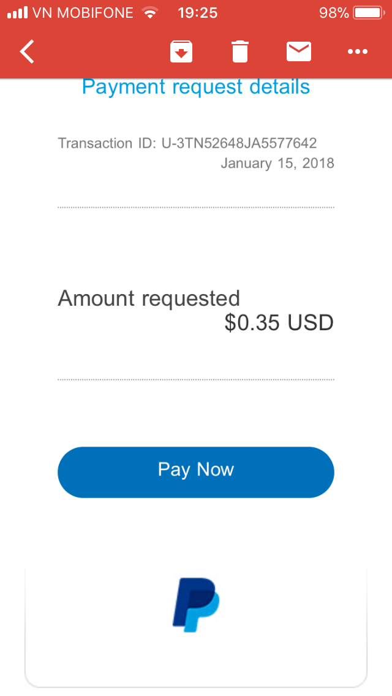The width and height of the screenshot is (392, 696).
Task: Tap the dotted divider below the date
Action: point(196,208)
